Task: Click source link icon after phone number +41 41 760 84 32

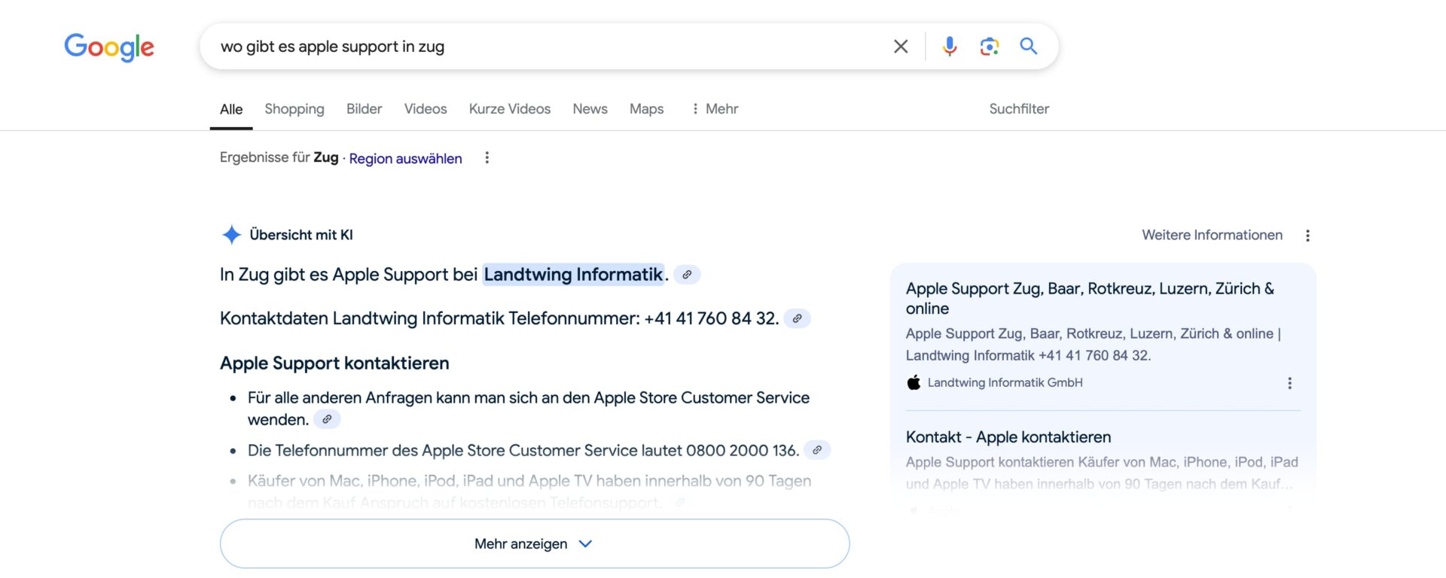Action: click(x=797, y=318)
